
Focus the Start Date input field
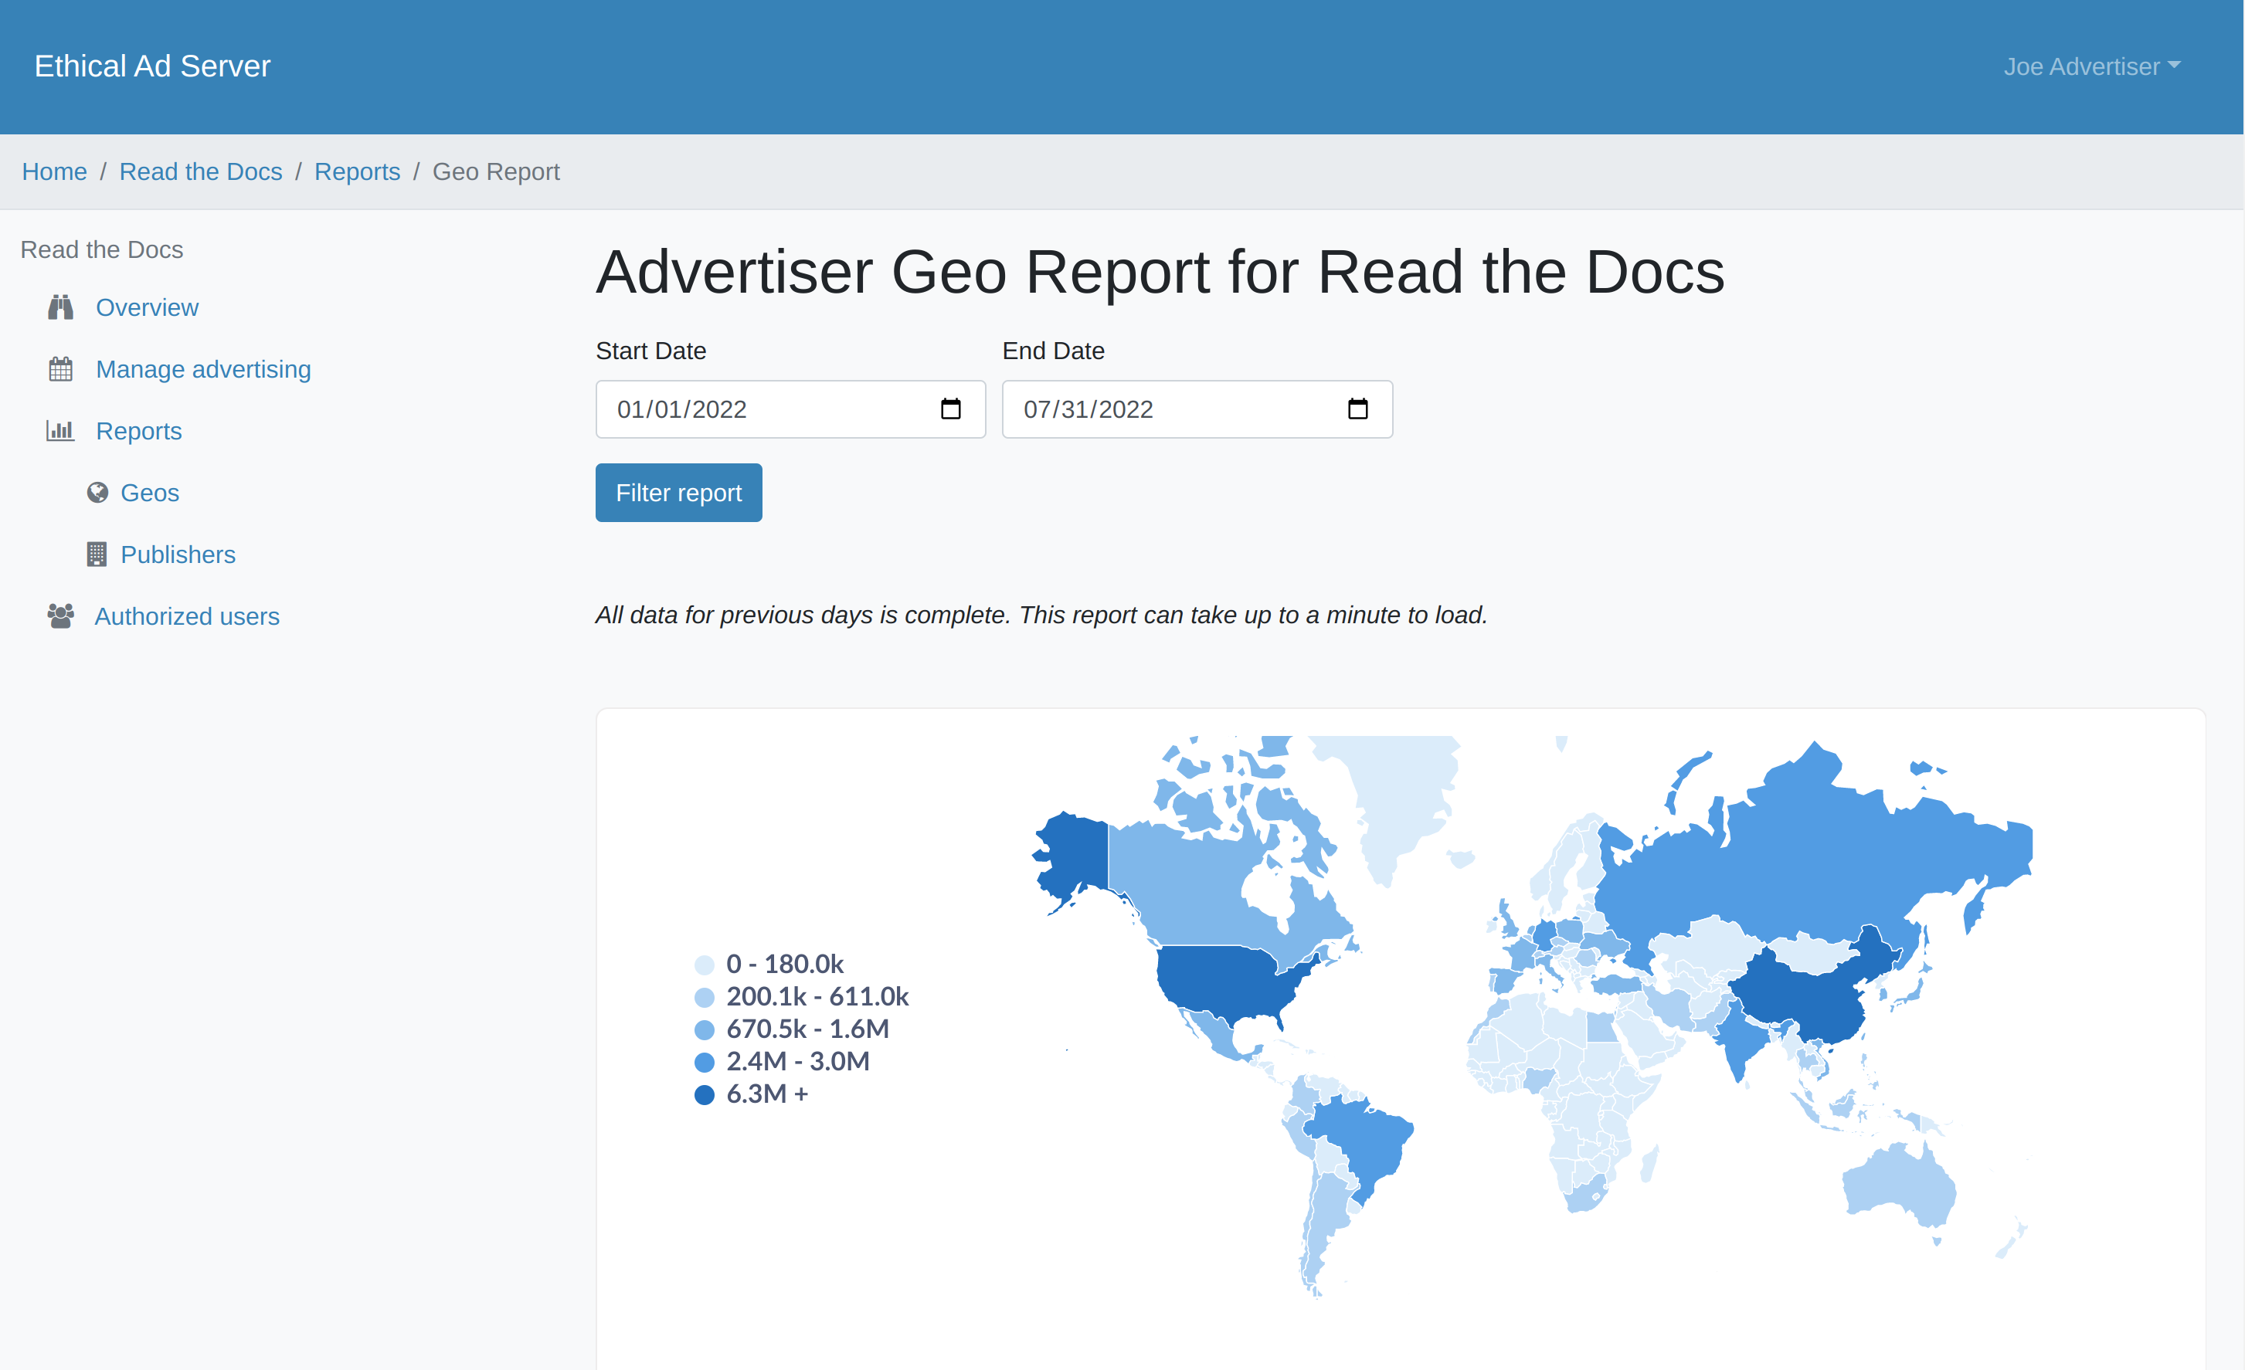coord(791,409)
